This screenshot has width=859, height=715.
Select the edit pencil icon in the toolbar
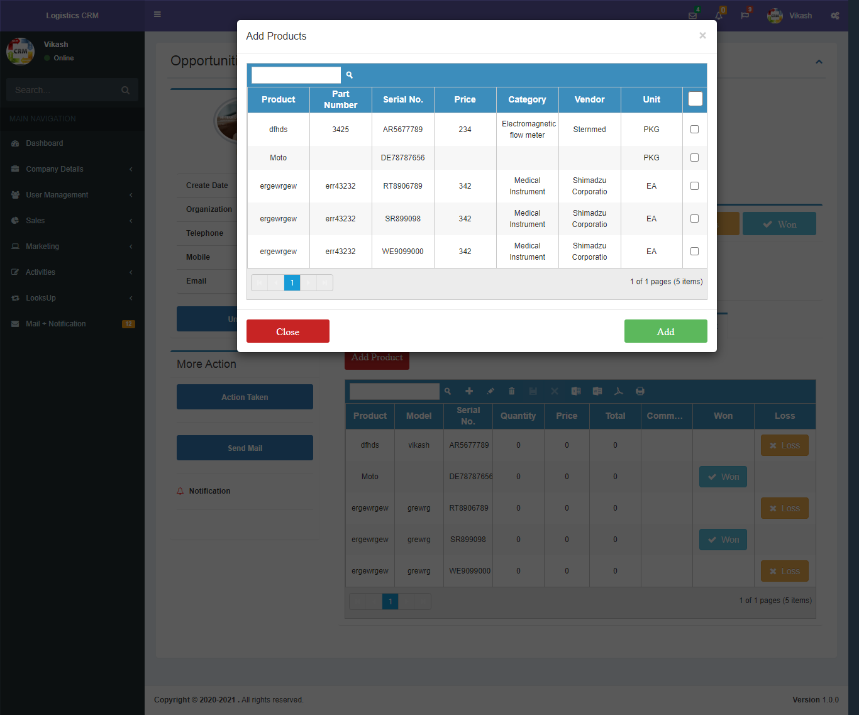point(490,391)
